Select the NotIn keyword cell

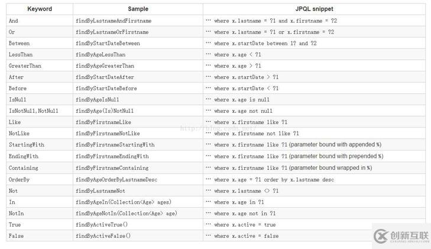pos(40,214)
